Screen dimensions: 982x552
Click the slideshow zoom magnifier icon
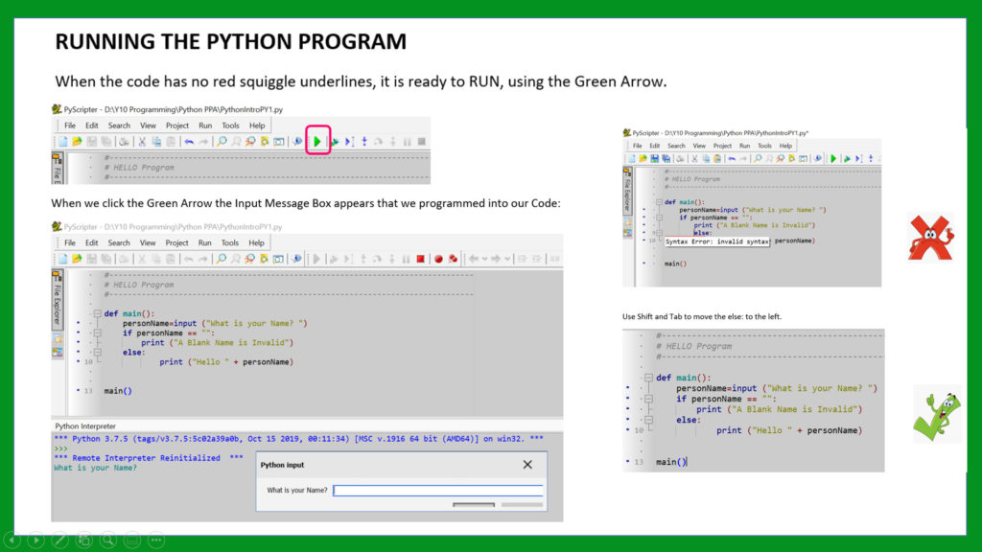pos(108,540)
